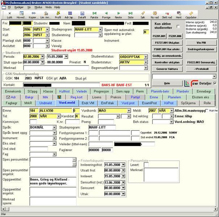Viewport: 219px width, 217px height.
Task: Open the Innleveringsfrist date dropdown
Action: [x=123, y=165]
